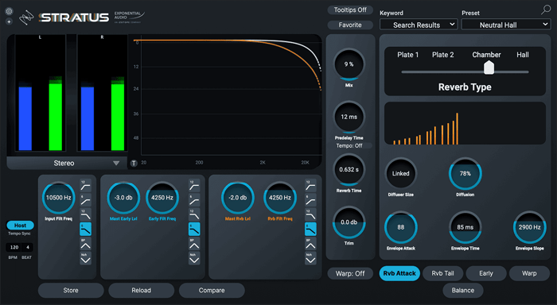Select Rvb filter 12 dB high-pass shape
The width and height of the screenshot is (557, 305).
(x=310, y=186)
